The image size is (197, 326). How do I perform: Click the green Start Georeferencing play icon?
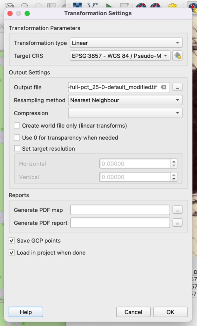[109, 5]
